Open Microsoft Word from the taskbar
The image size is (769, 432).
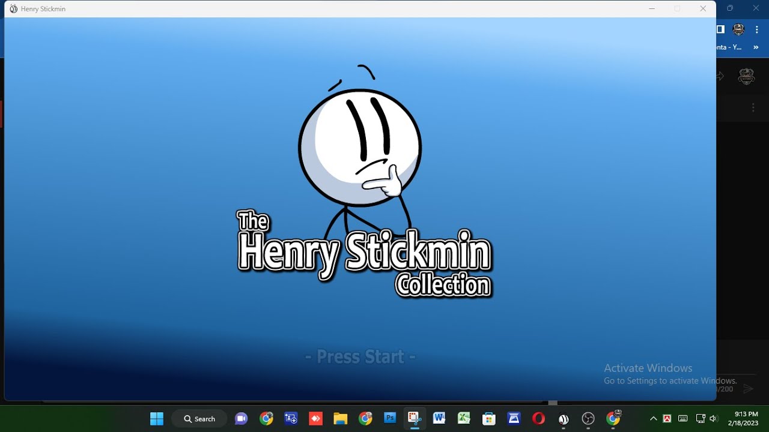(x=439, y=419)
